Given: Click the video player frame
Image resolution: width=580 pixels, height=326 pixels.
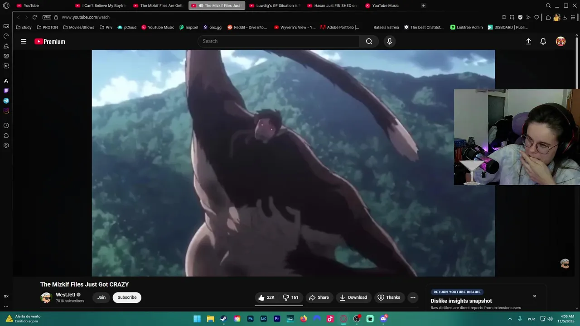Looking at the screenshot, I should (x=293, y=163).
